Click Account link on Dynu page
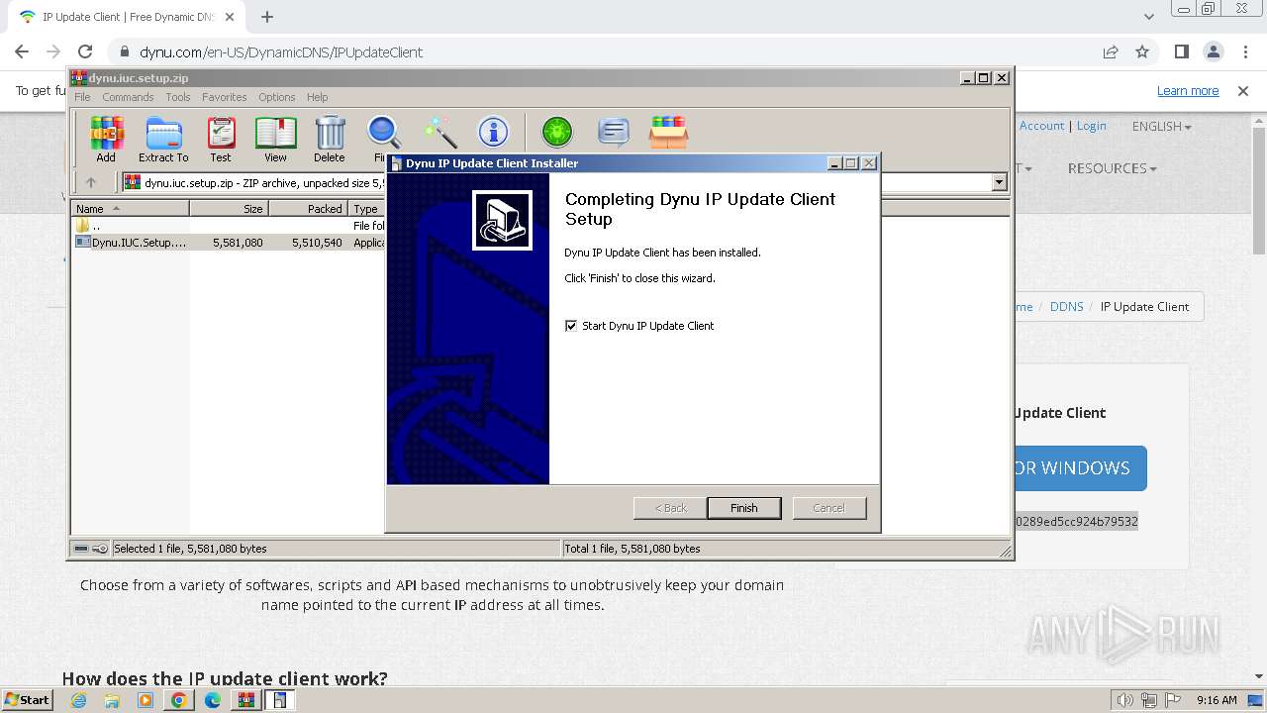 tap(1041, 126)
